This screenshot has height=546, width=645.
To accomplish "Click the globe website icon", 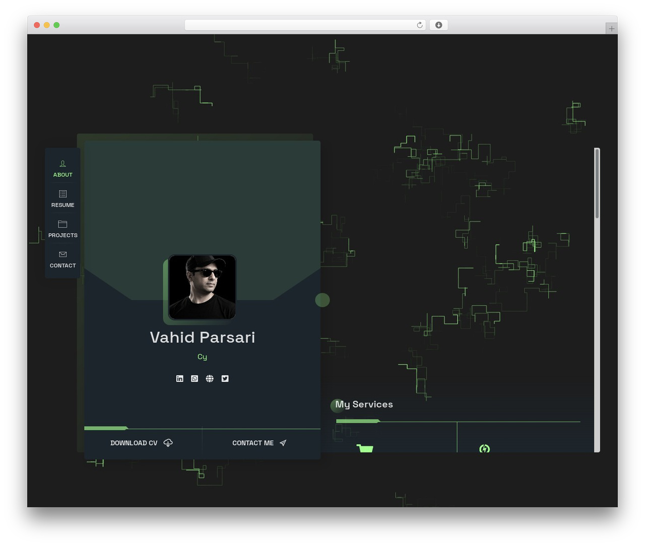I will click(210, 378).
